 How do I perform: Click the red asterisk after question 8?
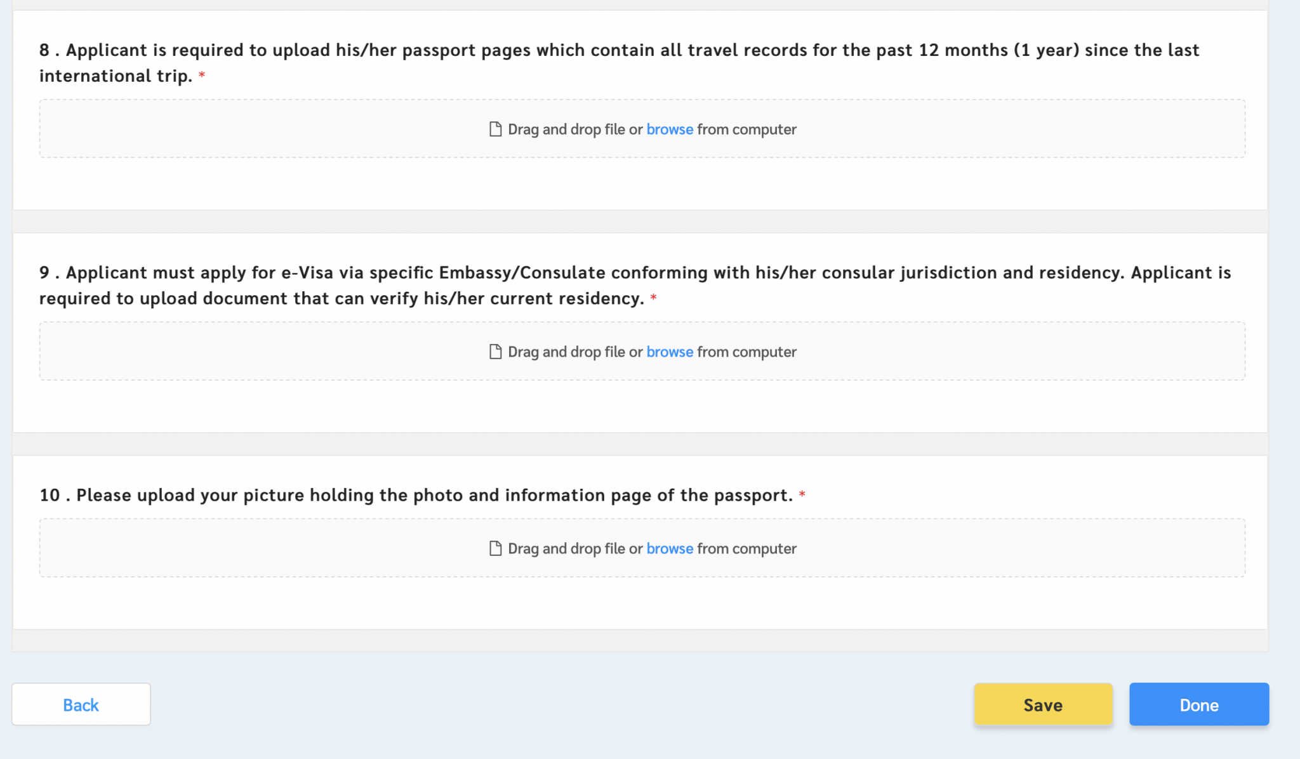202,76
